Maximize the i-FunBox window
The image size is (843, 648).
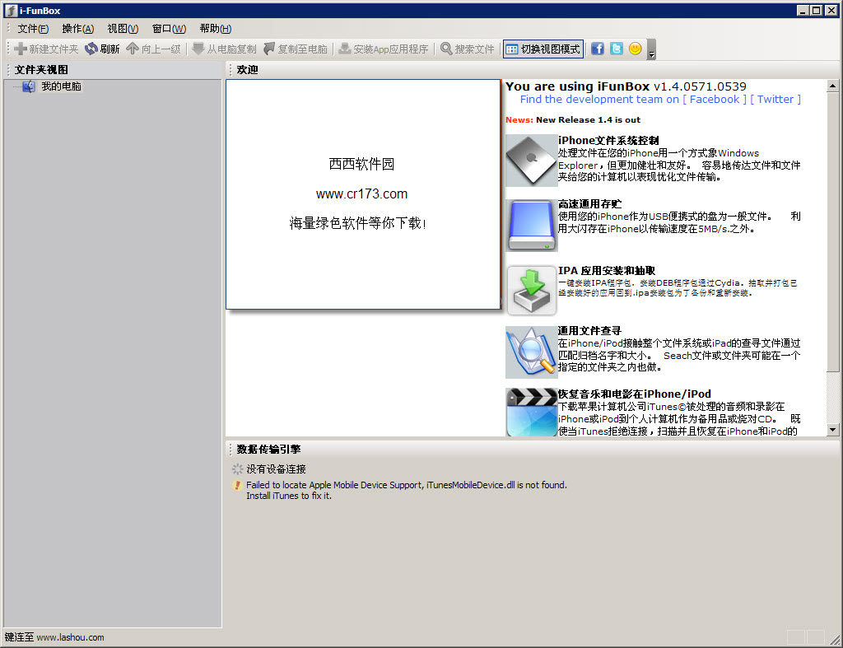click(816, 10)
